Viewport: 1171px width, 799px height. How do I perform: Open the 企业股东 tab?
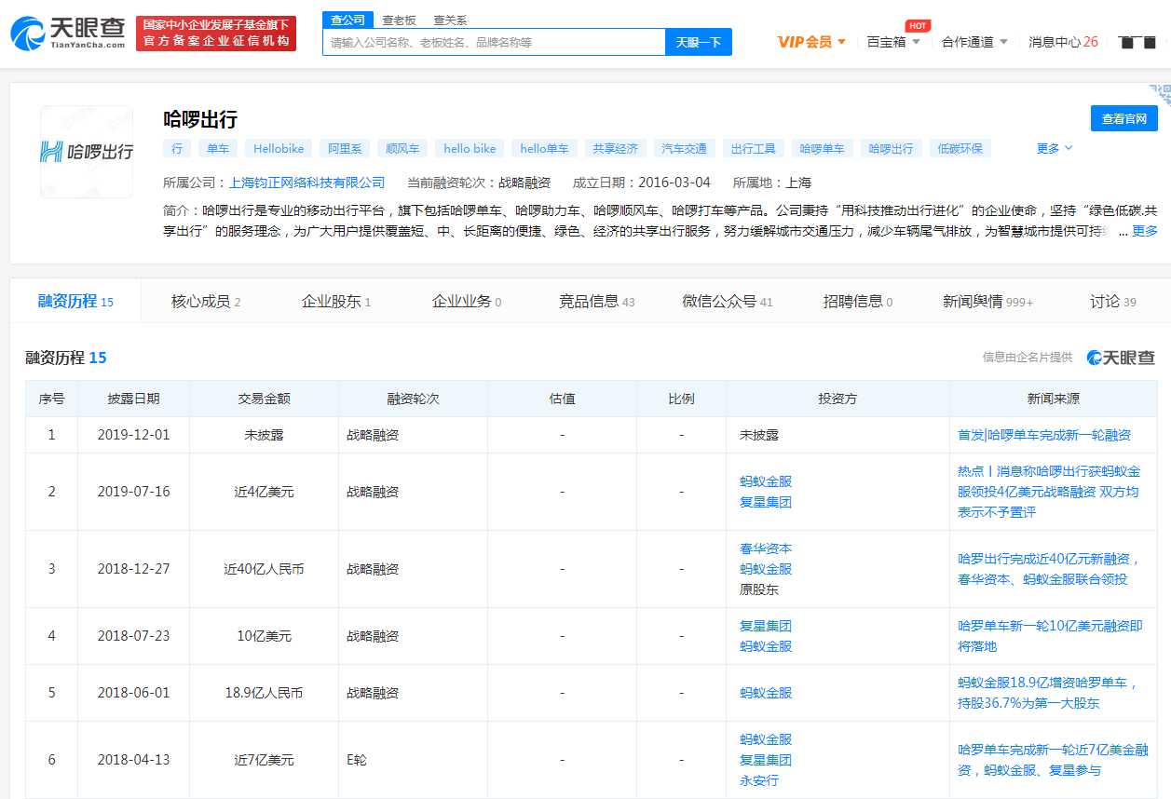(x=336, y=302)
